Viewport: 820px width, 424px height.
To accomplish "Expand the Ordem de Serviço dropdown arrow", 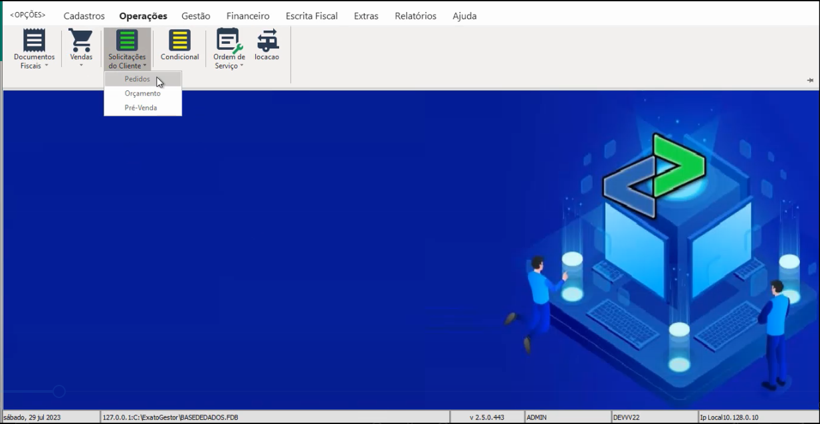I will [242, 66].
